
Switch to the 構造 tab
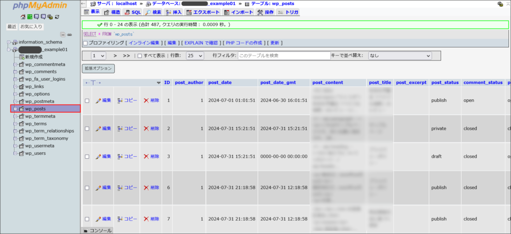pyautogui.click(x=112, y=12)
